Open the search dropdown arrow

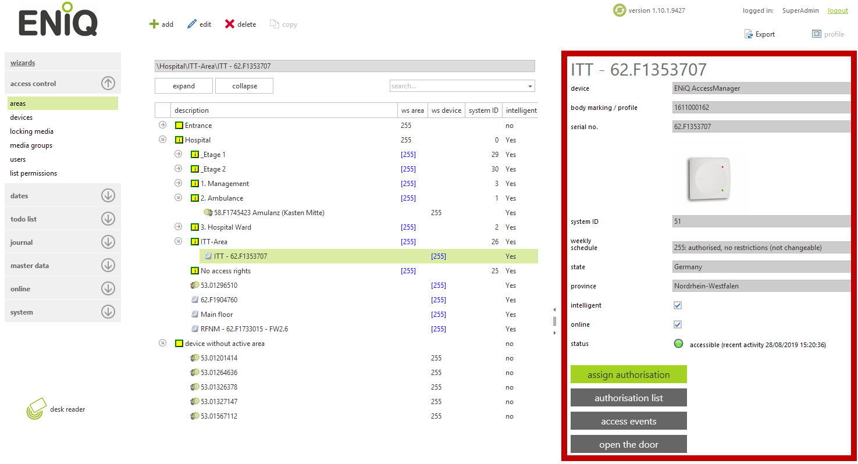coord(530,87)
